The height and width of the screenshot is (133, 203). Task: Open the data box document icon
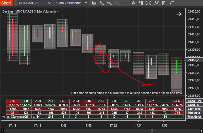(133, 3)
